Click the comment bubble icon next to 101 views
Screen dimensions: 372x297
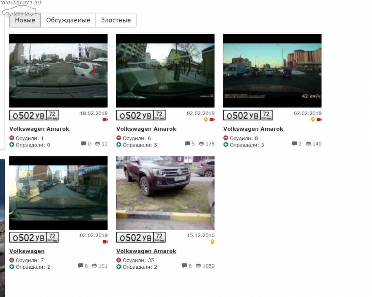click(x=80, y=266)
